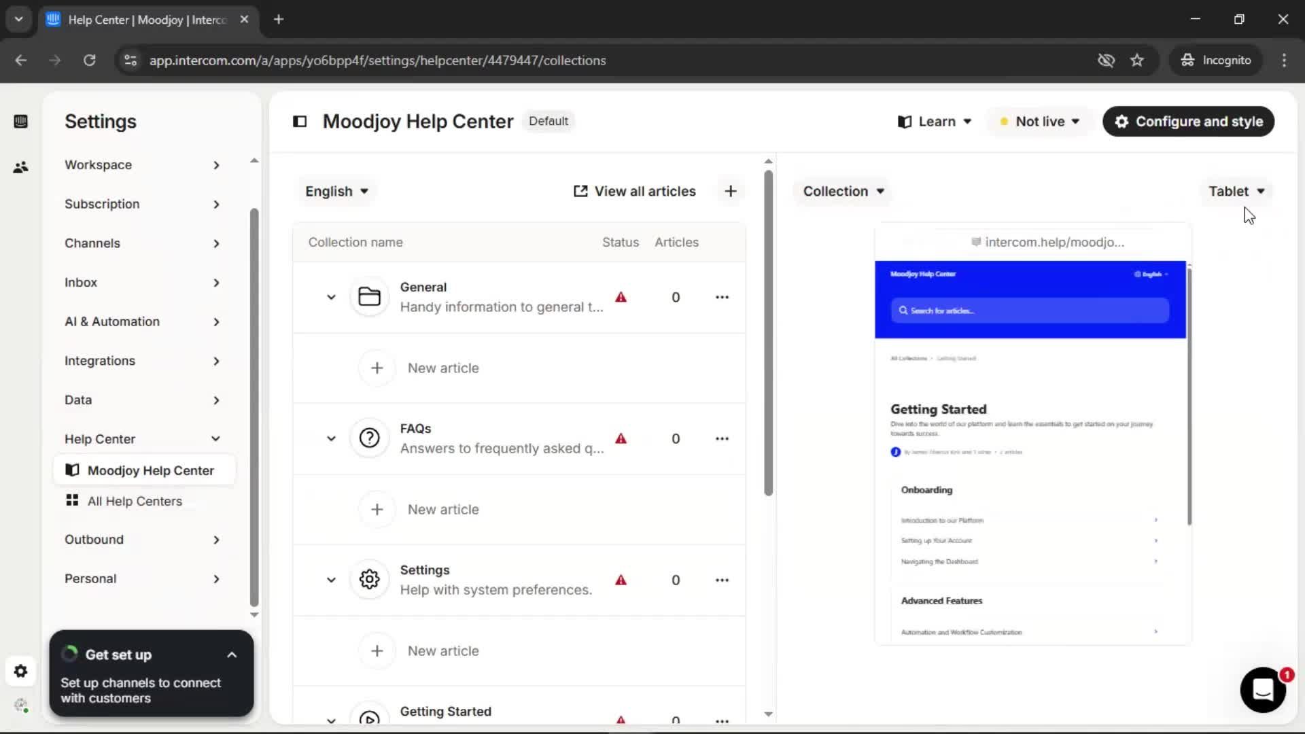
Task: Collapse the FAQs collection row
Action: point(331,438)
